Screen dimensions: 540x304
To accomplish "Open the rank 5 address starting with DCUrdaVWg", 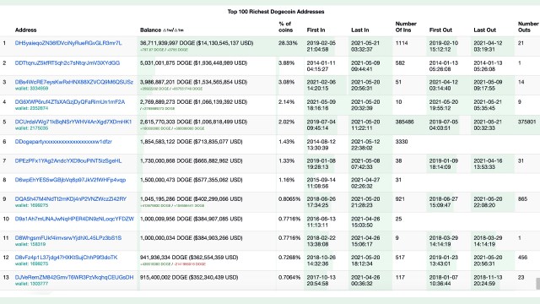I will [73, 122].
